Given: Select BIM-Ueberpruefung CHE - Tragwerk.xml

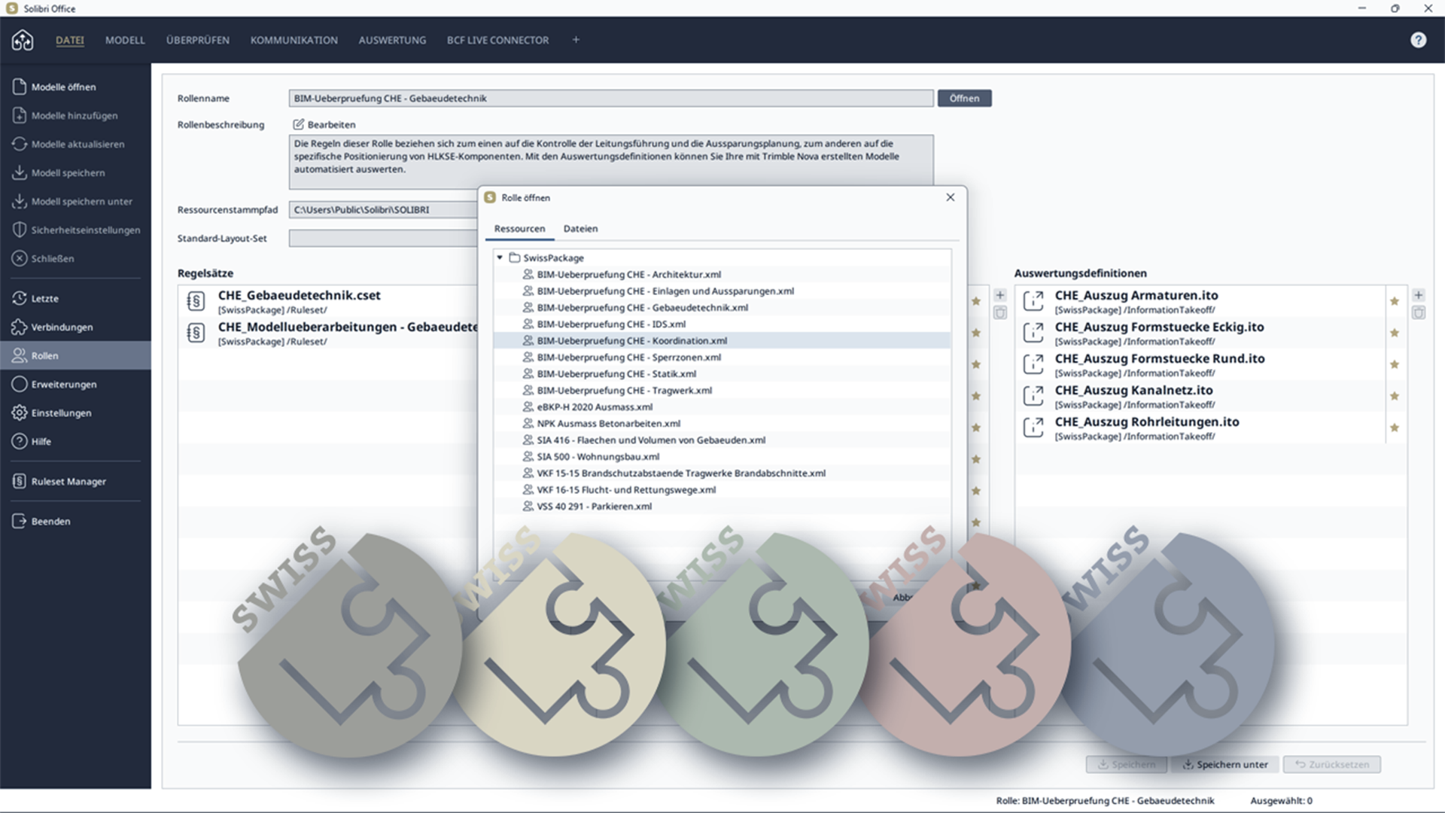Looking at the screenshot, I should (722, 390).
